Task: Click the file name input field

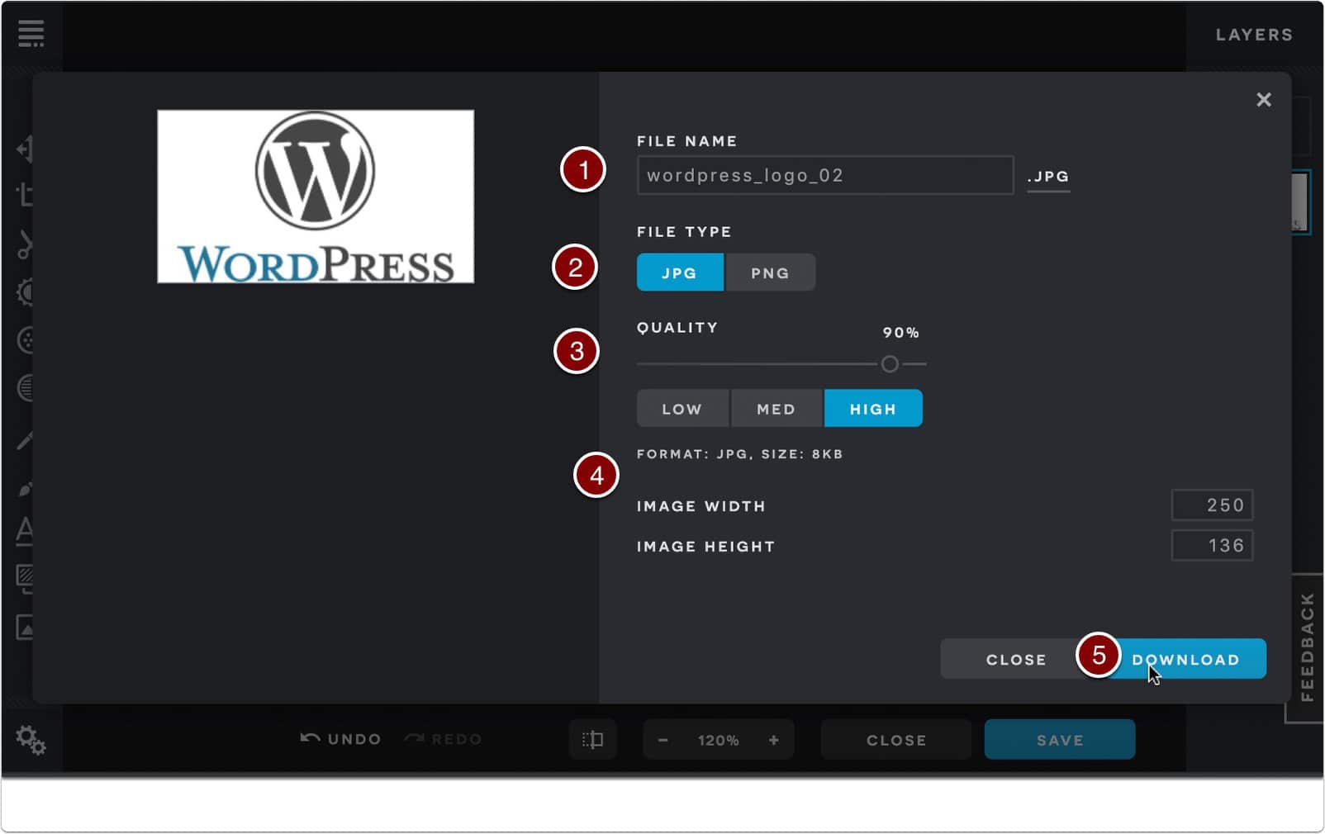Action: point(825,175)
